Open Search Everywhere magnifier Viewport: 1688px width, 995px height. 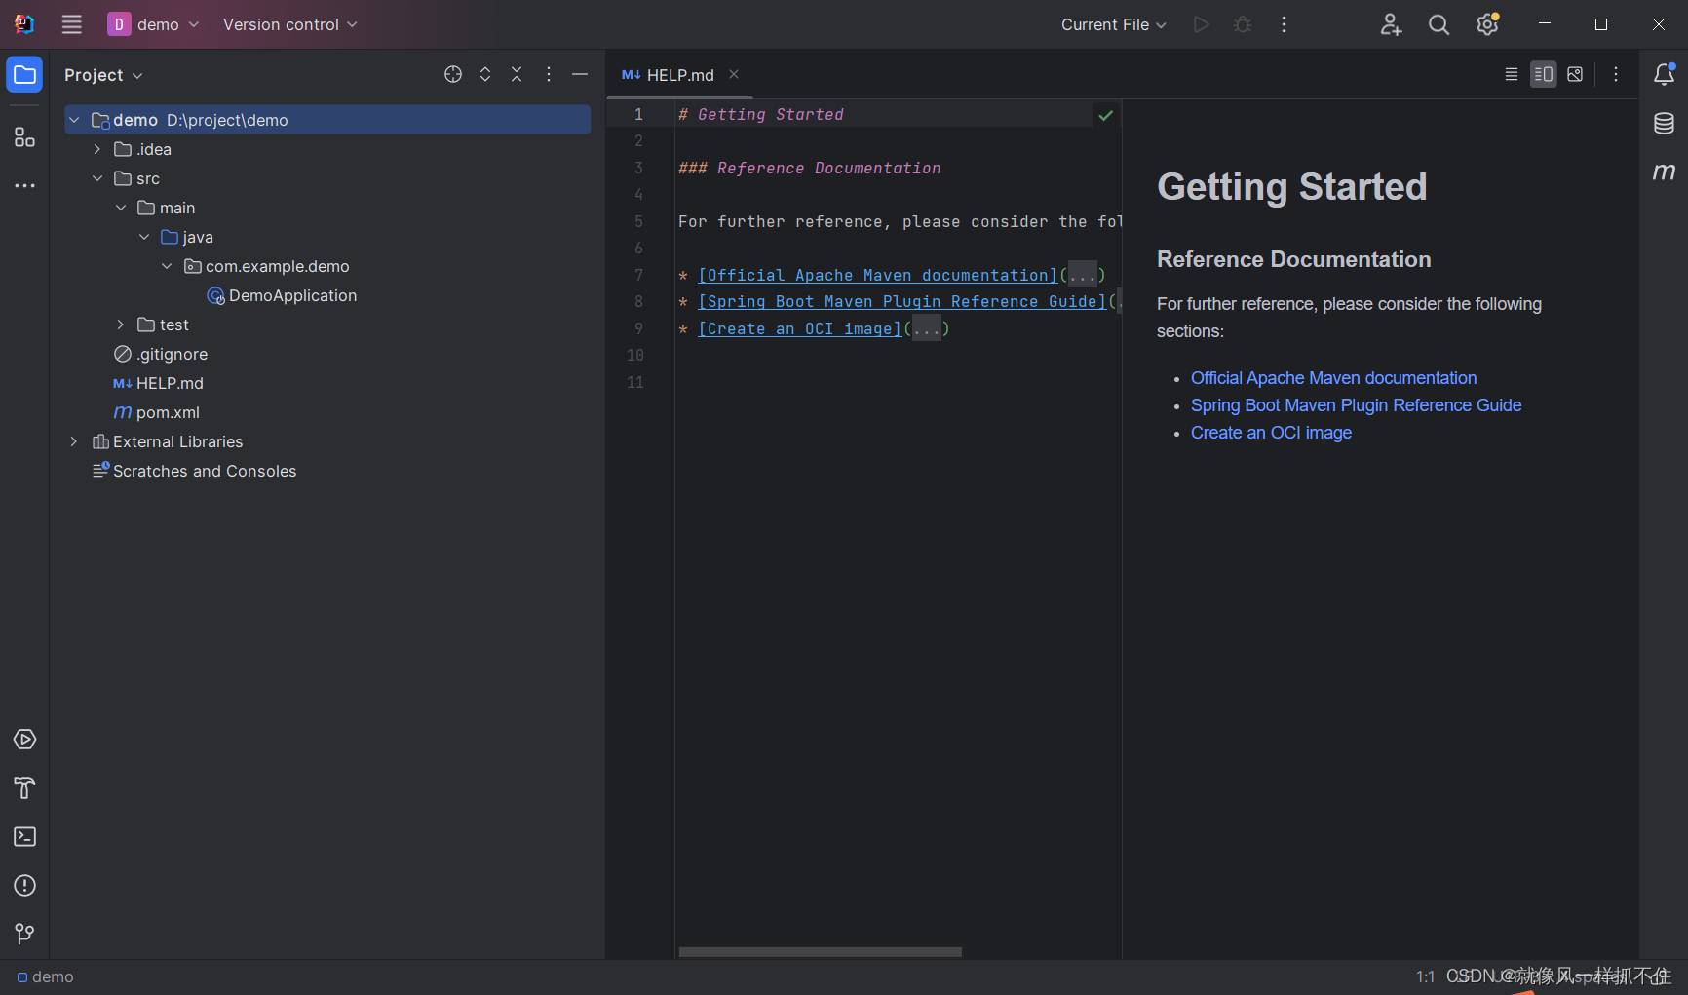[1439, 24]
